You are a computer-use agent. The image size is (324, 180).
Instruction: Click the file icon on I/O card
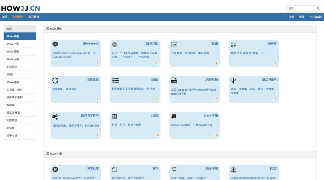pyautogui.click(x=114, y=170)
